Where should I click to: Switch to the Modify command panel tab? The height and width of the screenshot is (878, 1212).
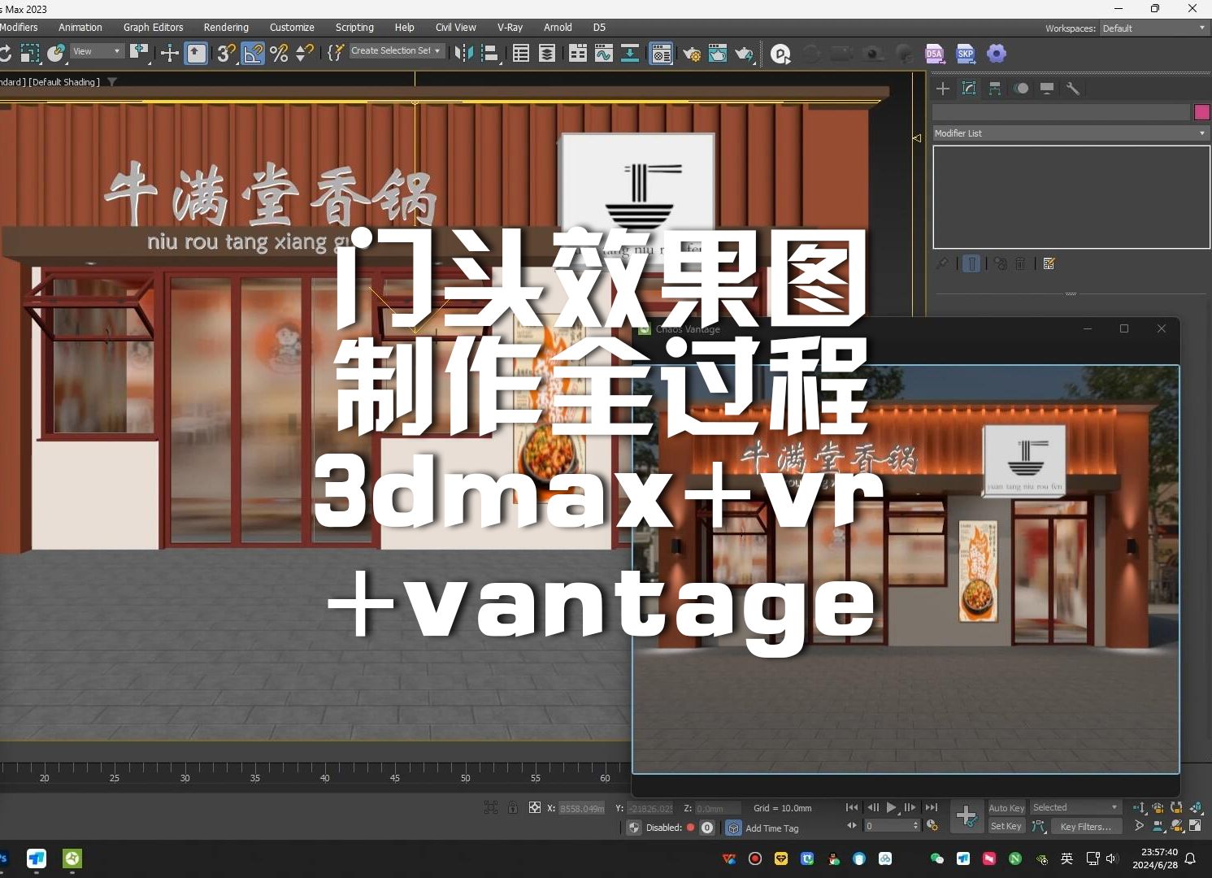point(969,89)
